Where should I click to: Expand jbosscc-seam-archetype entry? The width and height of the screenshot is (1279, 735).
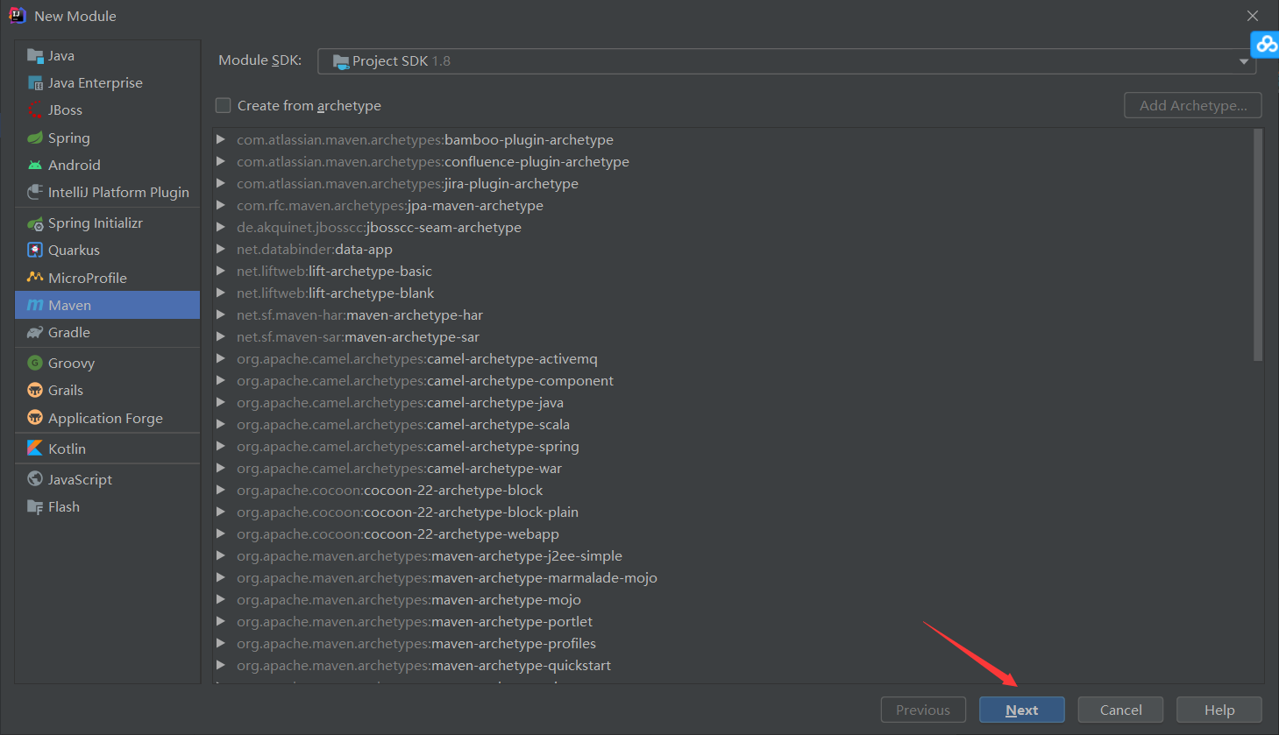coord(221,227)
